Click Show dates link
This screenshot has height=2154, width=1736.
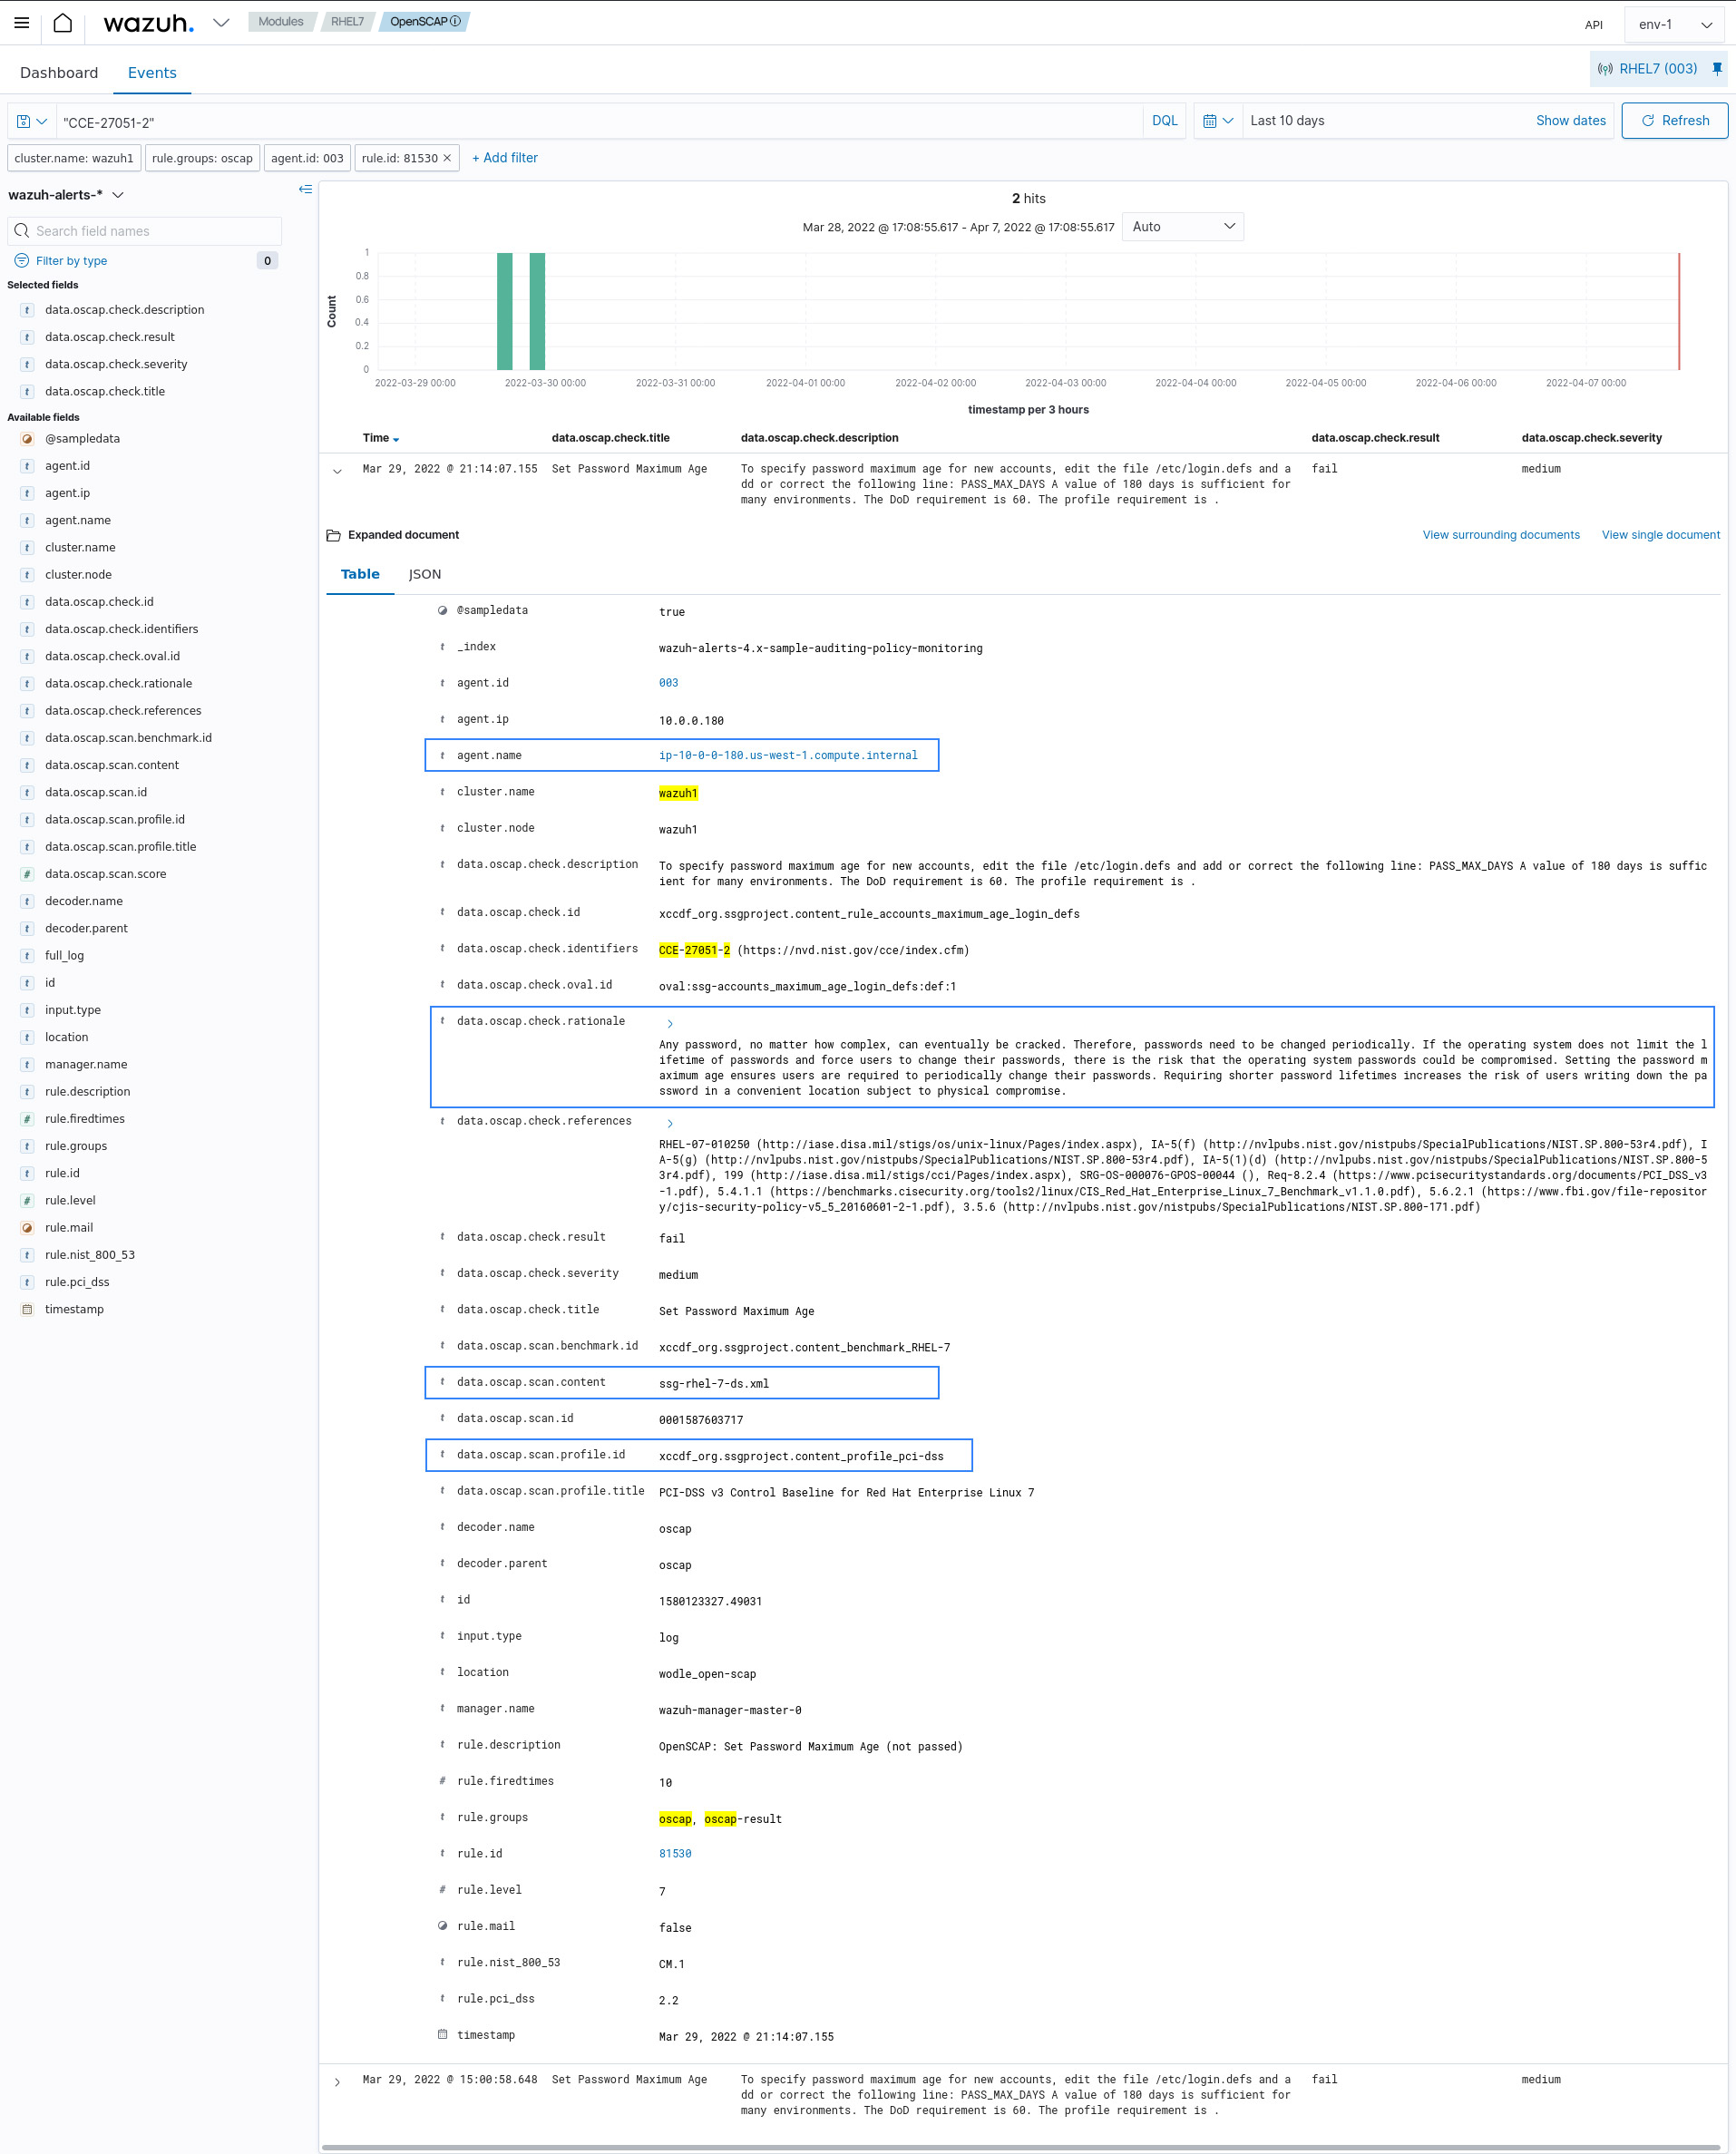point(1570,120)
